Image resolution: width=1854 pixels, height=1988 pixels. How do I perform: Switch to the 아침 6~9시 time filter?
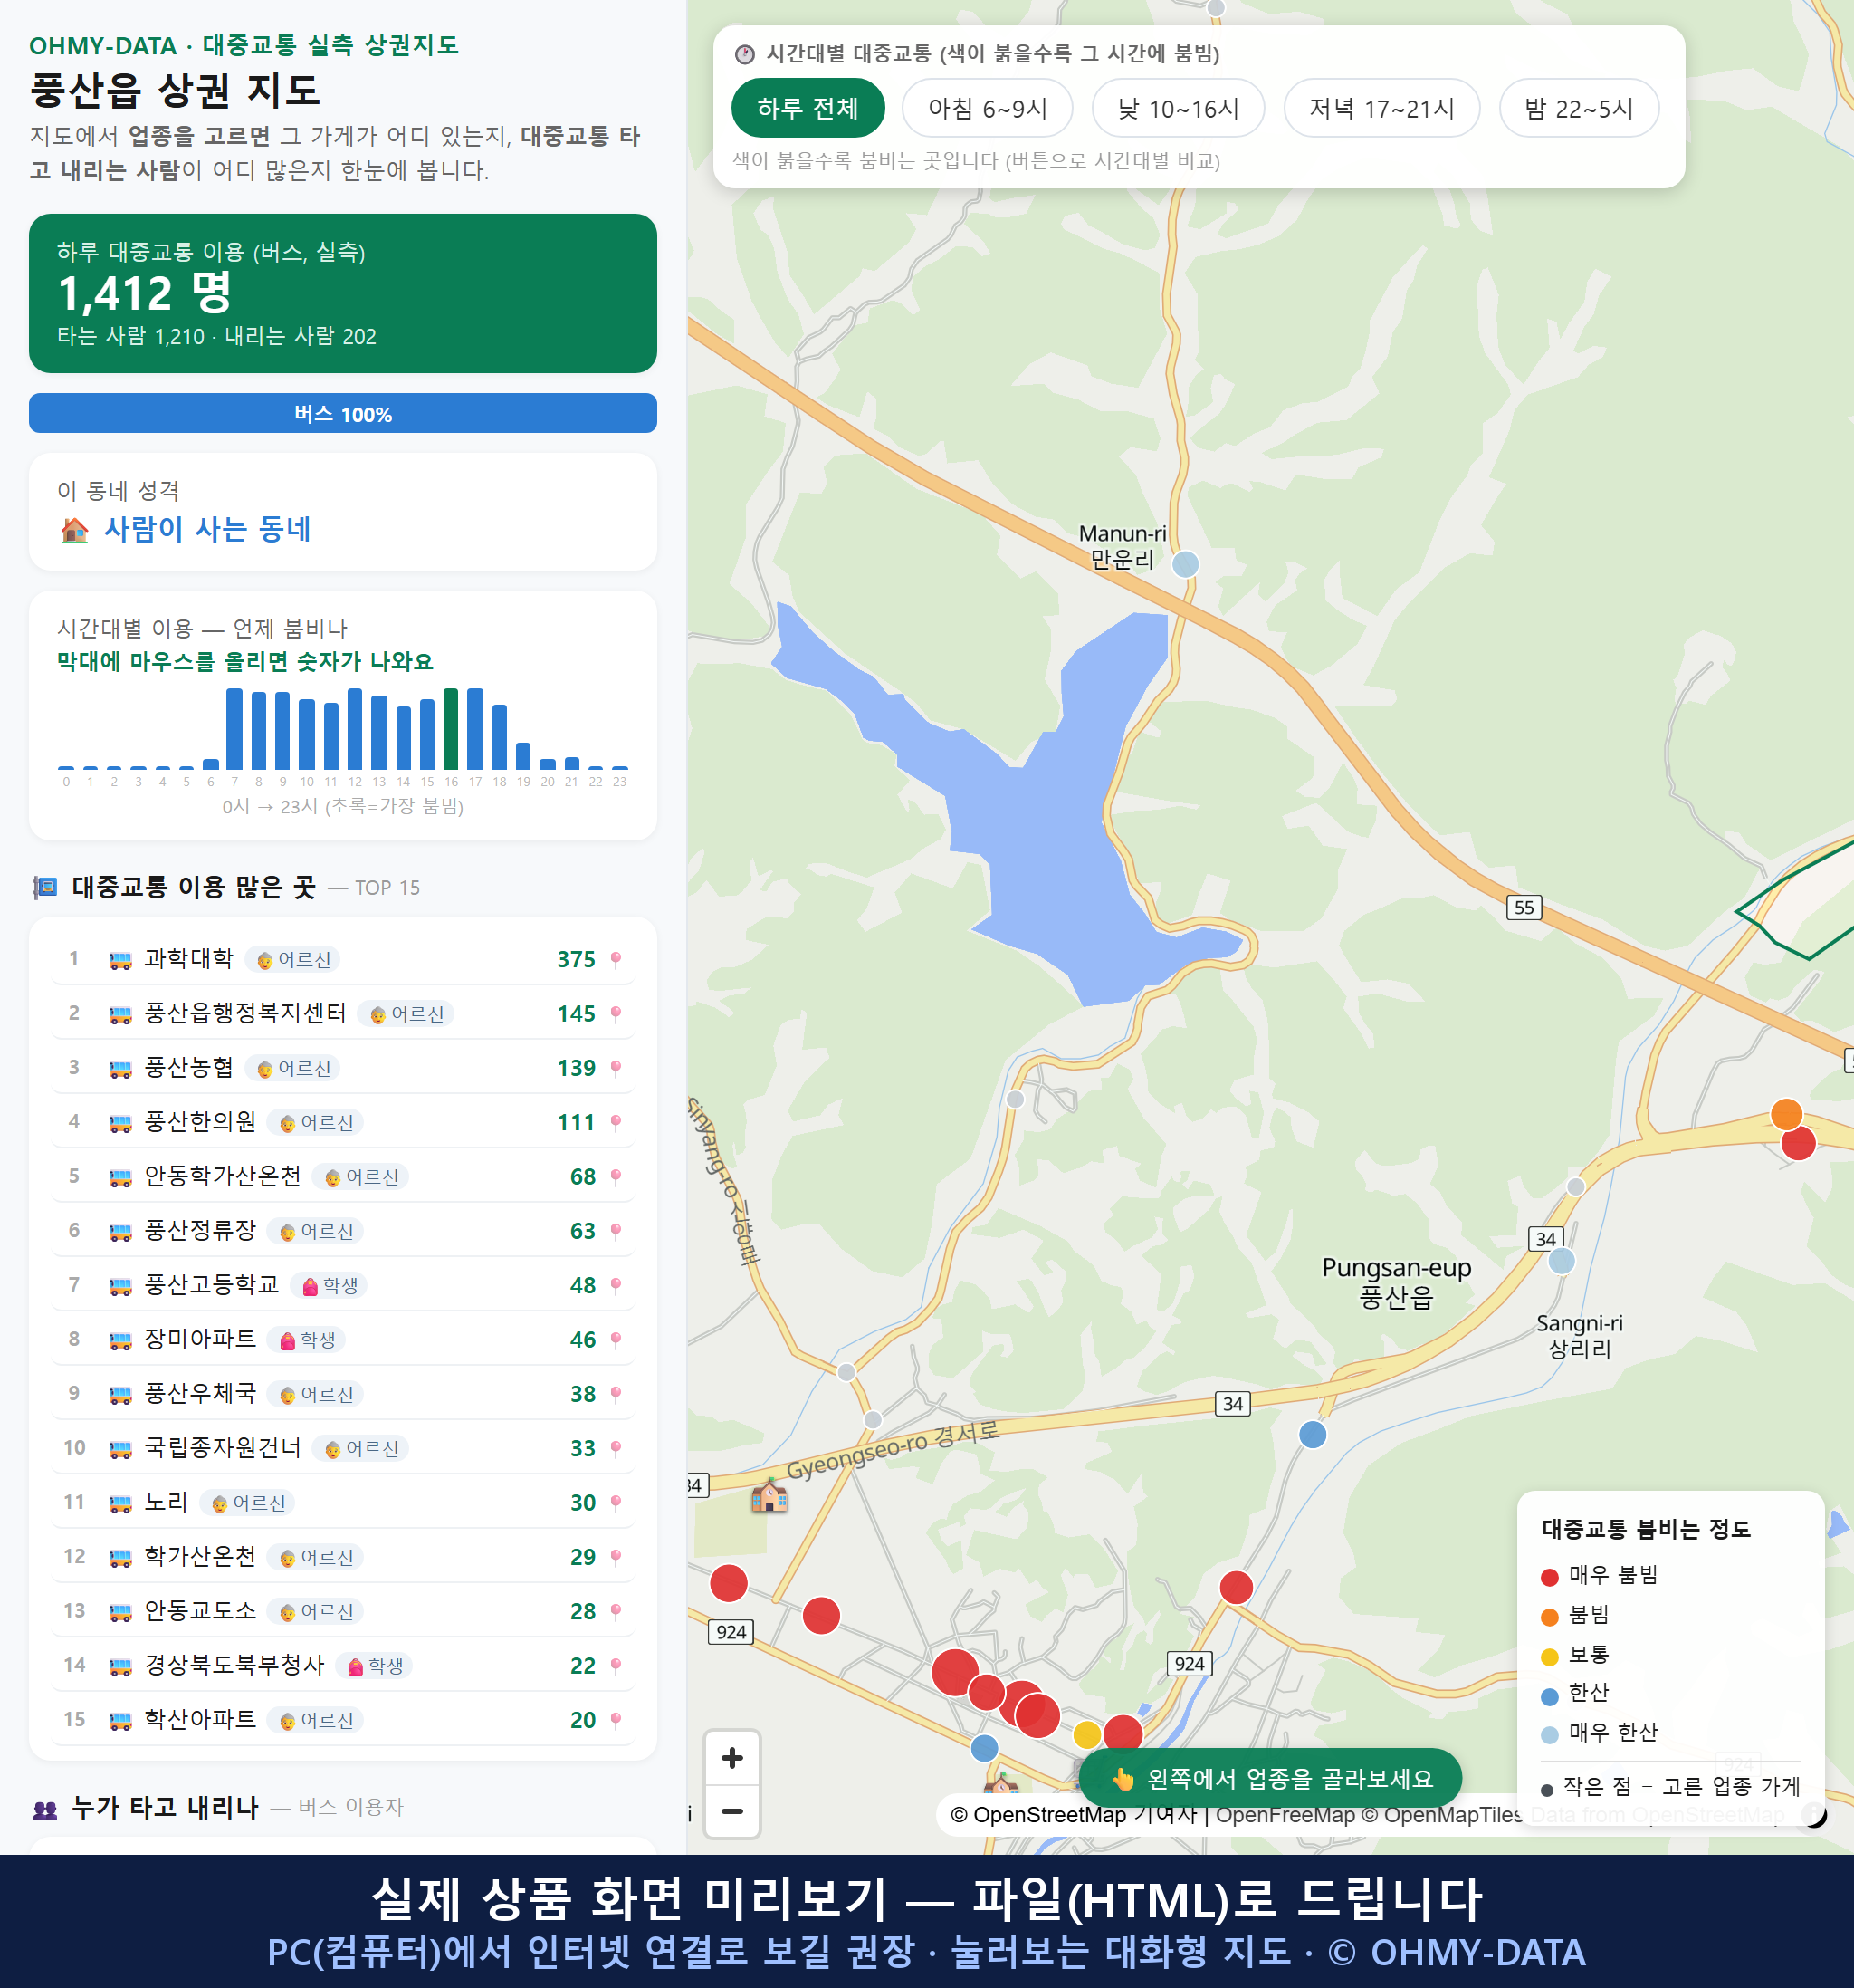coord(988,108)
